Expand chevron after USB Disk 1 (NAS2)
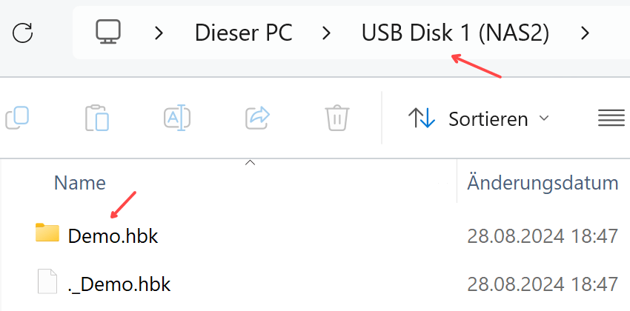 pos(586,33)
